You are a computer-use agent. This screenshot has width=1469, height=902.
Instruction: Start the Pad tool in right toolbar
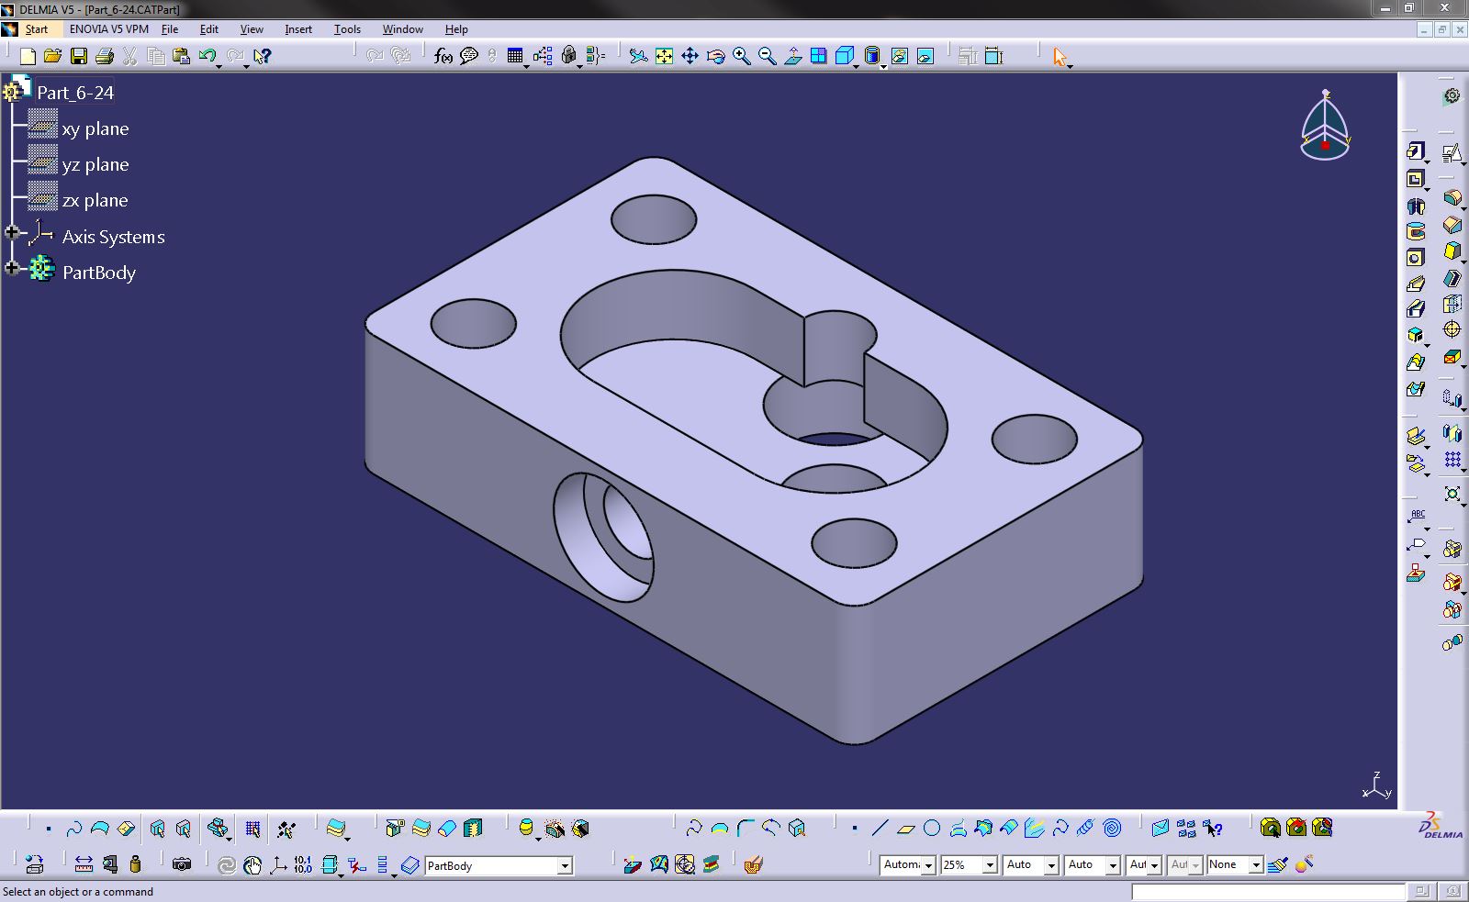point(1416,151)
